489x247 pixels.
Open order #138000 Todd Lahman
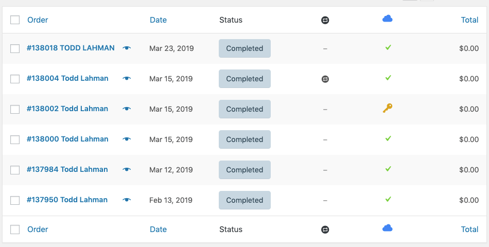[67, 139]
